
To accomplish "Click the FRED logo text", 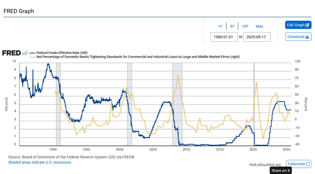I will pyautogui.click(x=11, y=53).
